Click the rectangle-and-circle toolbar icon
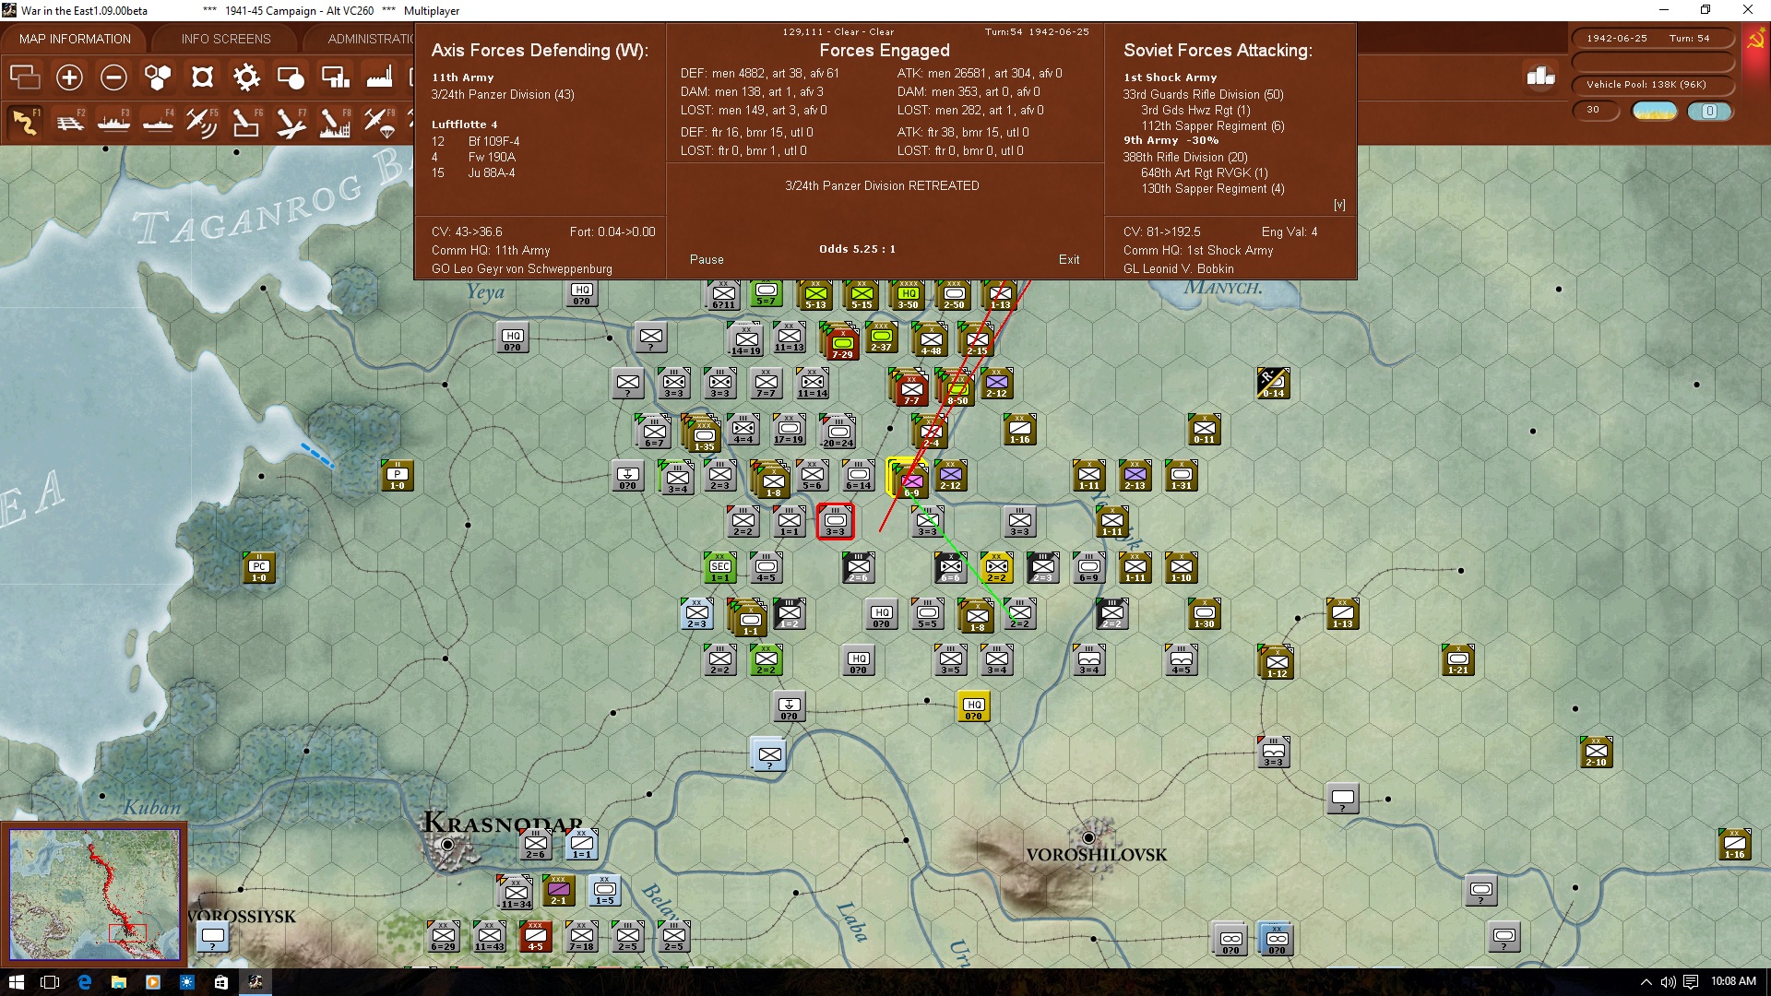1771x996 pixels. (x=291, y=77)
